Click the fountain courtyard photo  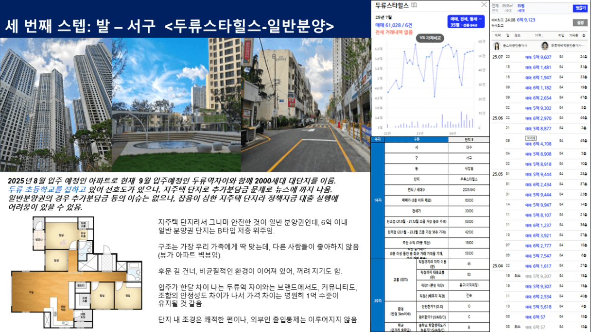[176, 105]
